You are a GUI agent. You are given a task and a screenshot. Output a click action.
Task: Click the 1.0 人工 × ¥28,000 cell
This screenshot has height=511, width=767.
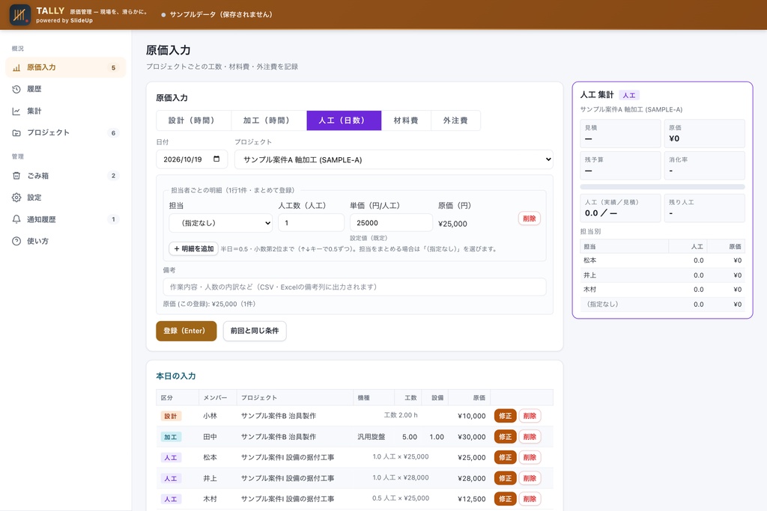coord(401,477)
